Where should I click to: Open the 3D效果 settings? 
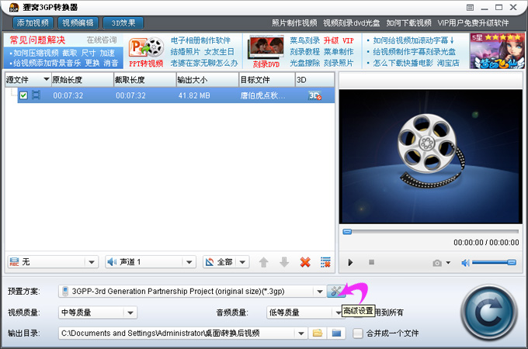(x=123, y=22)
